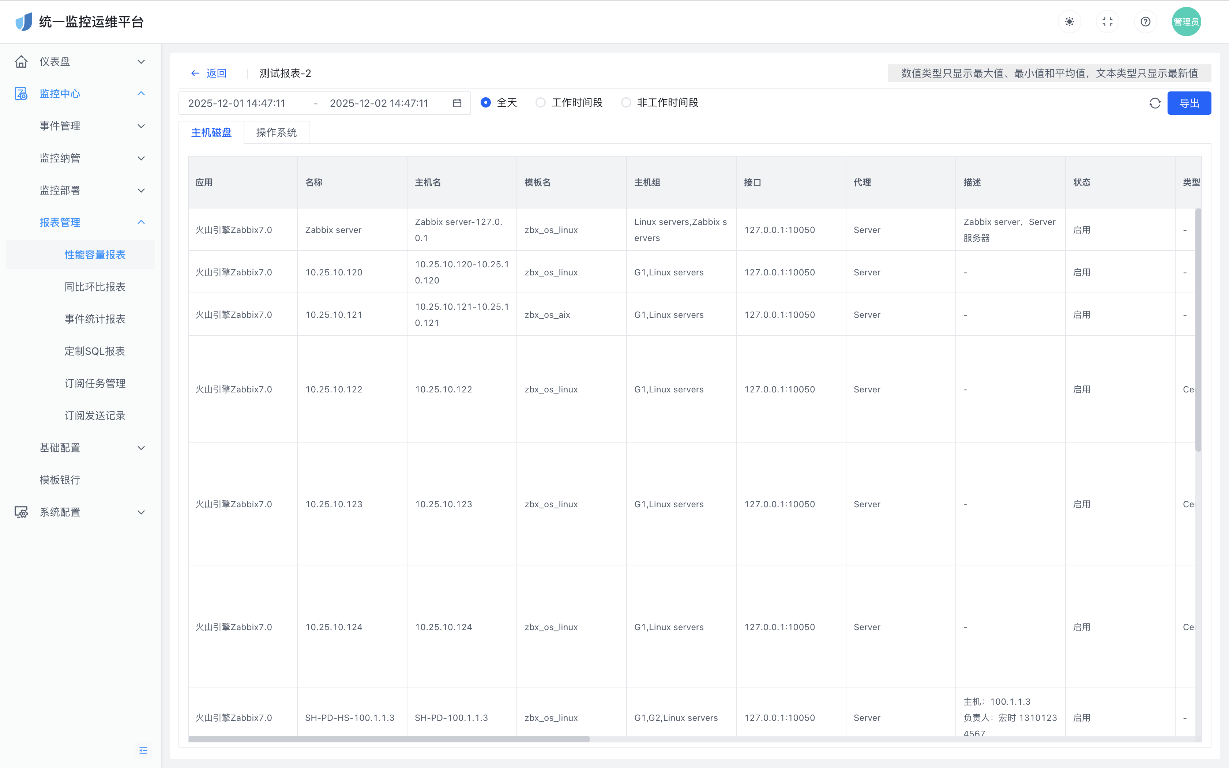
Task: Click the blue 导出 button
Action: click(1189, 103)
